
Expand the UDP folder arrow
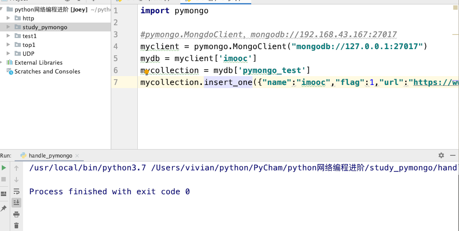click(8, 53)
